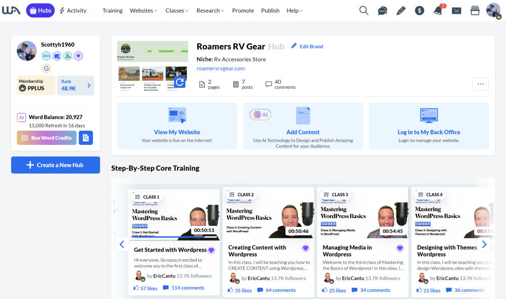Expand the Websites dropdown menu
This screenshot has width=506, height=299.
coord(144,11)
